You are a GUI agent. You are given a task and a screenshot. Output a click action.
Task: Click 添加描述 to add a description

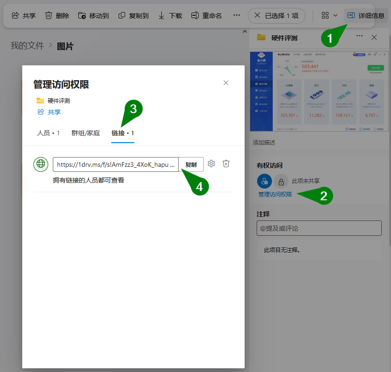point(263,142)
